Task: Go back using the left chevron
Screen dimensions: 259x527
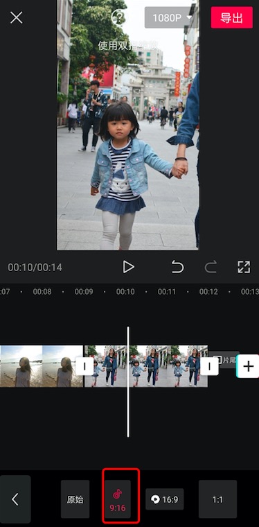Action: pos(15,499)
